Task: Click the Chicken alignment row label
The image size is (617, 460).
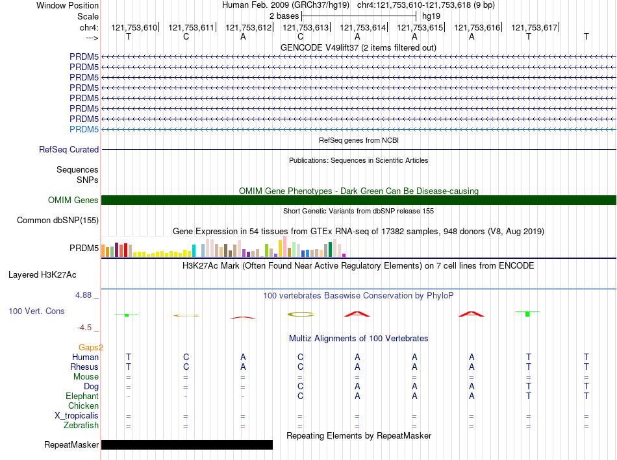Action: pyautogui.click(x=83, y=406)
